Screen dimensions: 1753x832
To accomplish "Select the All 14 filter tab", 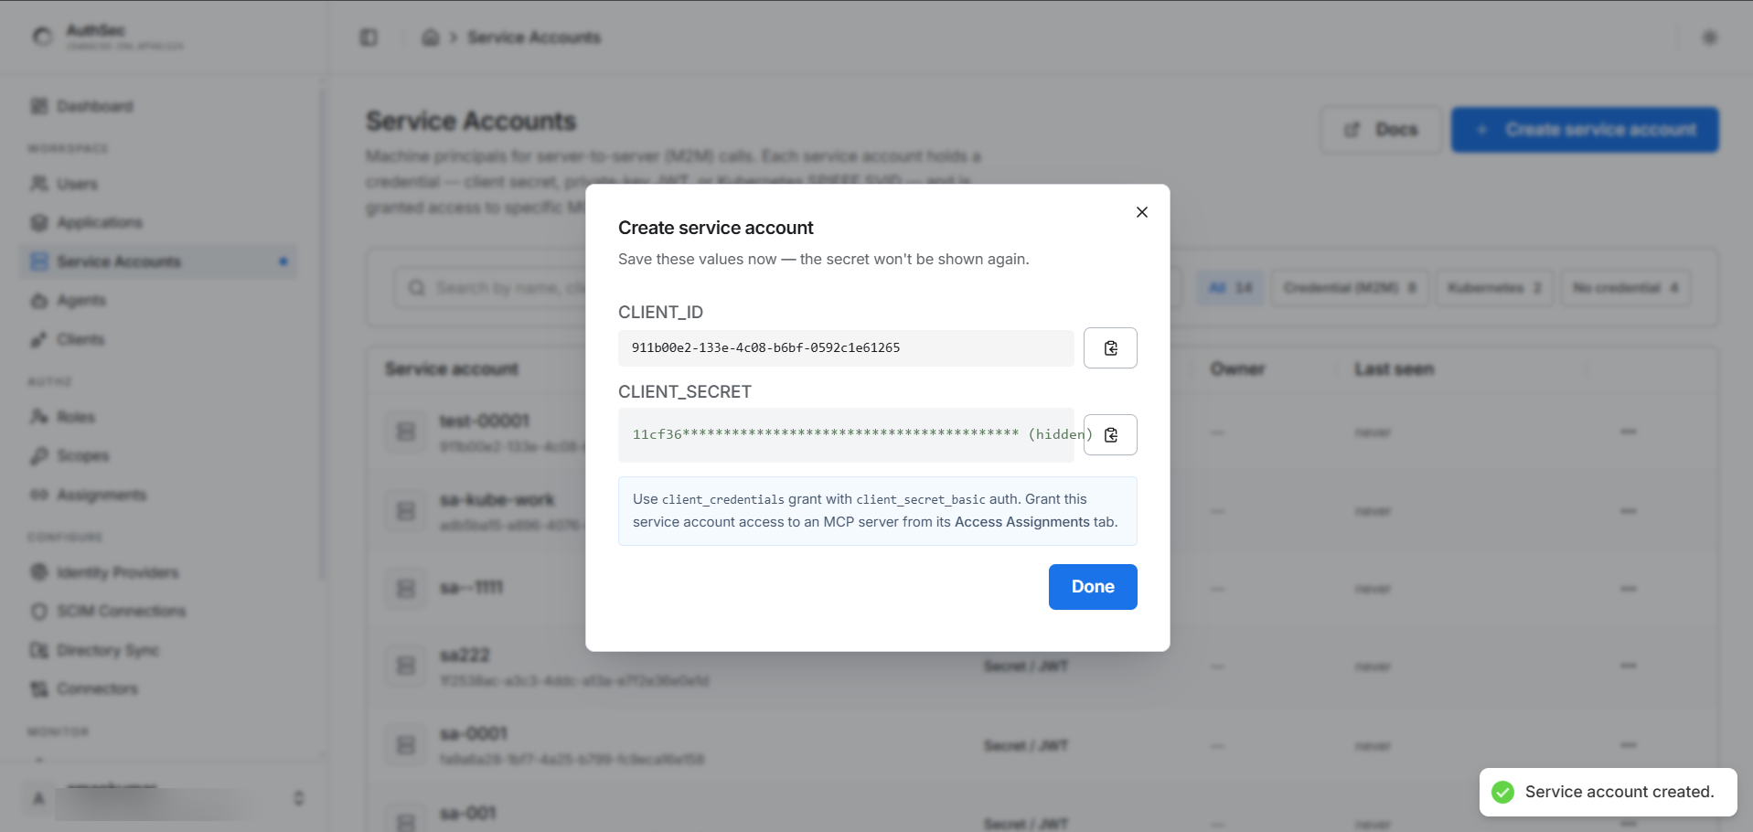I will (x=1230, y=288).
